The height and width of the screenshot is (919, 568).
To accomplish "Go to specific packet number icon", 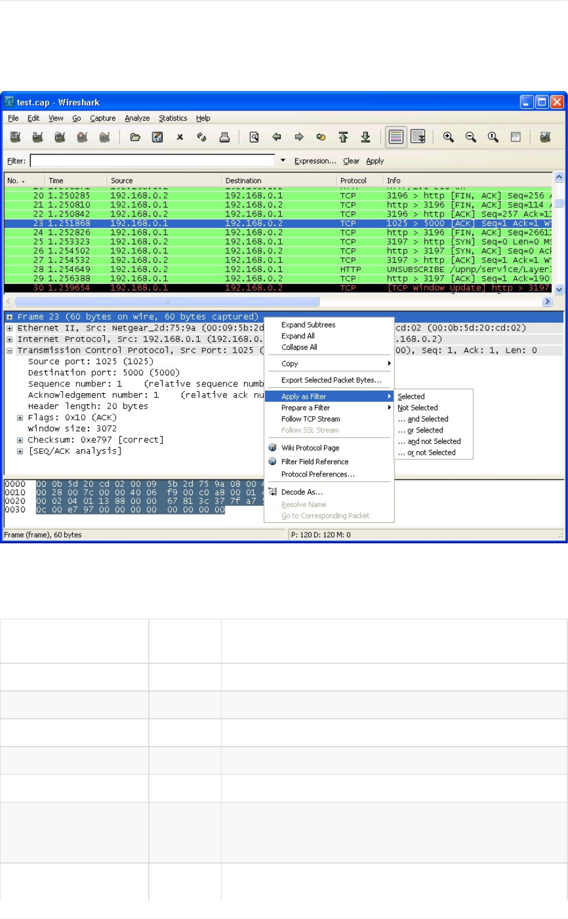I will click(x=321, y=137).
